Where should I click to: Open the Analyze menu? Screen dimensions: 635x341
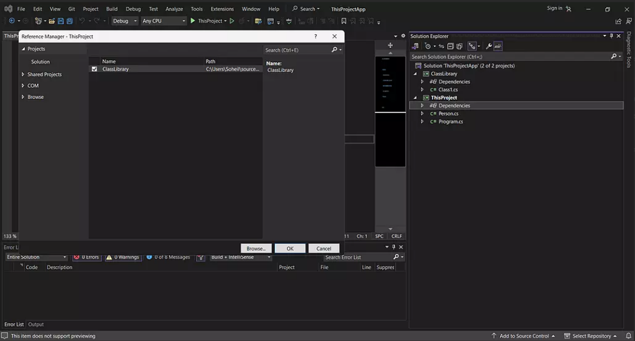point(174,9)
